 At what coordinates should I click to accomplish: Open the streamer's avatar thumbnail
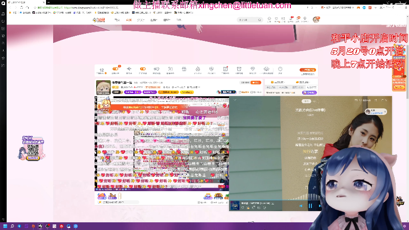coord(103,87)
